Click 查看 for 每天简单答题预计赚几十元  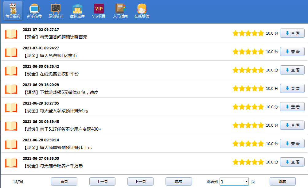[x=292, y=144]
